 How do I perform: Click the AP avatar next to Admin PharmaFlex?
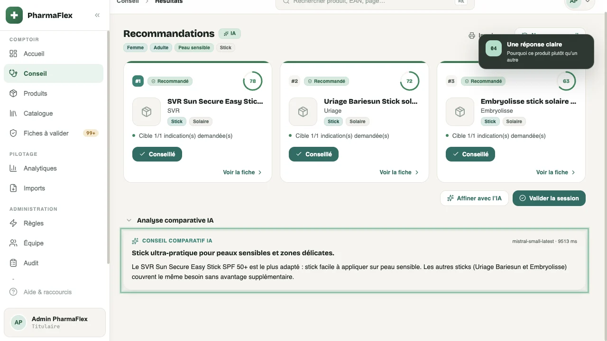click(18, 323)
